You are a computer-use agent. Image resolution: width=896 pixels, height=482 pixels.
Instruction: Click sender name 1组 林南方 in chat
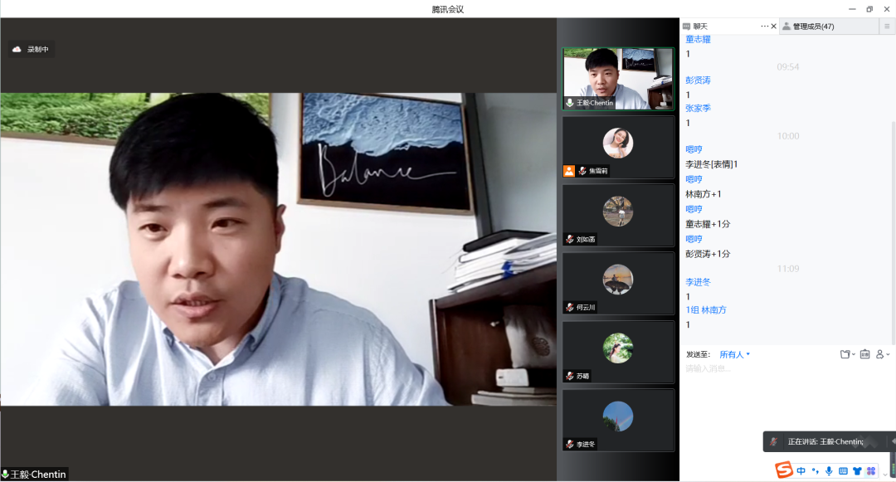[x=706, y=310]
